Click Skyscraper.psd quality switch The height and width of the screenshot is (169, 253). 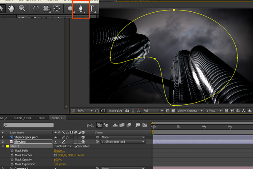tap(63, 137)
